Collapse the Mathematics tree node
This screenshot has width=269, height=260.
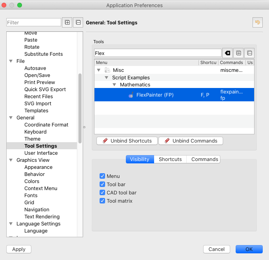pos(115,85)
